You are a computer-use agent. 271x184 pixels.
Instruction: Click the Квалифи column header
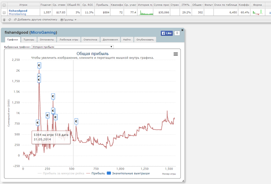coord(117,5)
